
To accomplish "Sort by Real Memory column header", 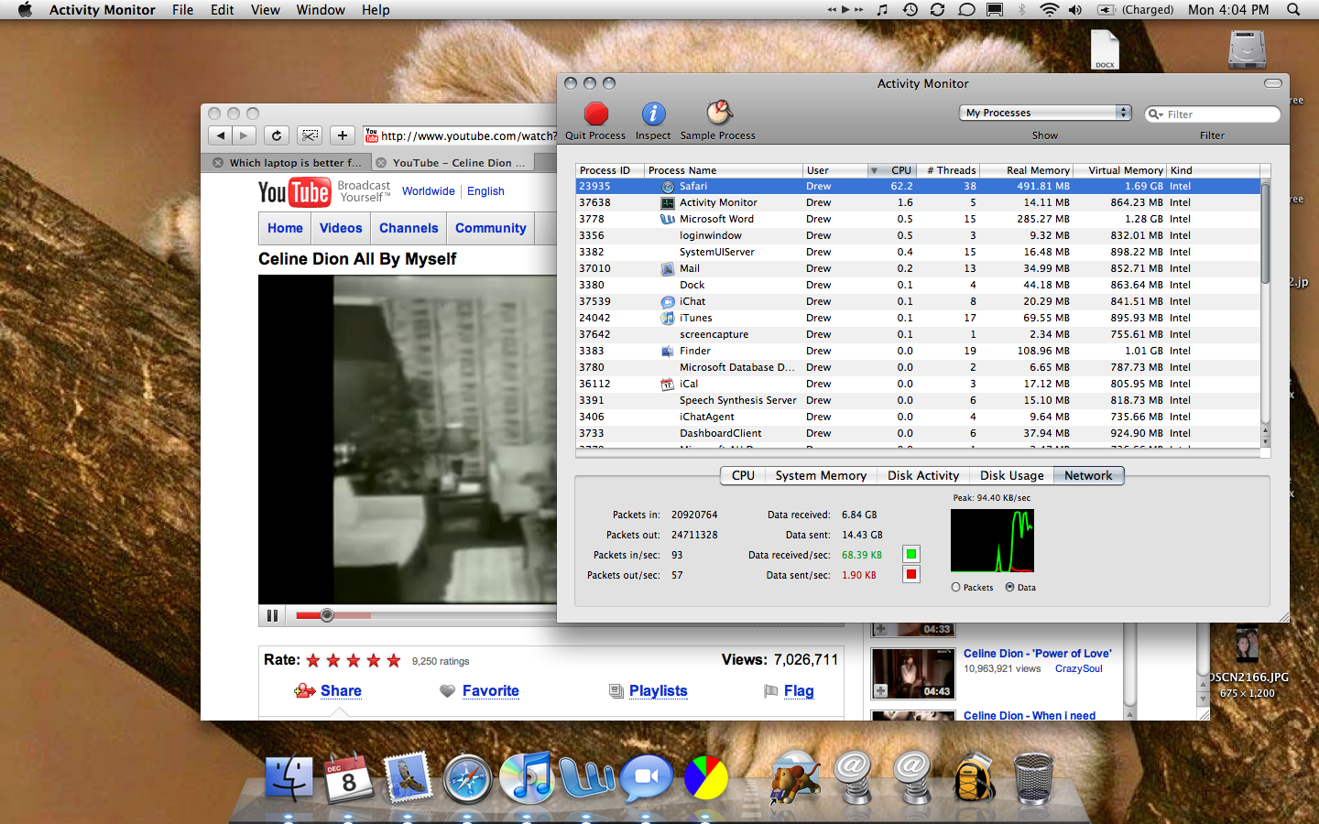I will click(1027, 170).
